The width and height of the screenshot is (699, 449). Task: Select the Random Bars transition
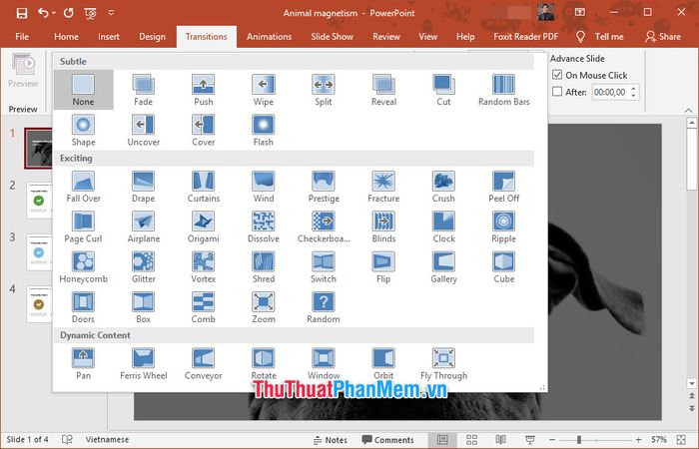[503, 90]
